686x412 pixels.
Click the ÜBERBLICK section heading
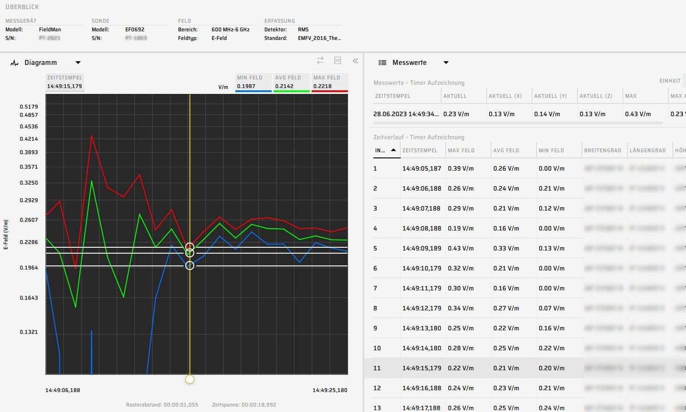tap(22, 7)
